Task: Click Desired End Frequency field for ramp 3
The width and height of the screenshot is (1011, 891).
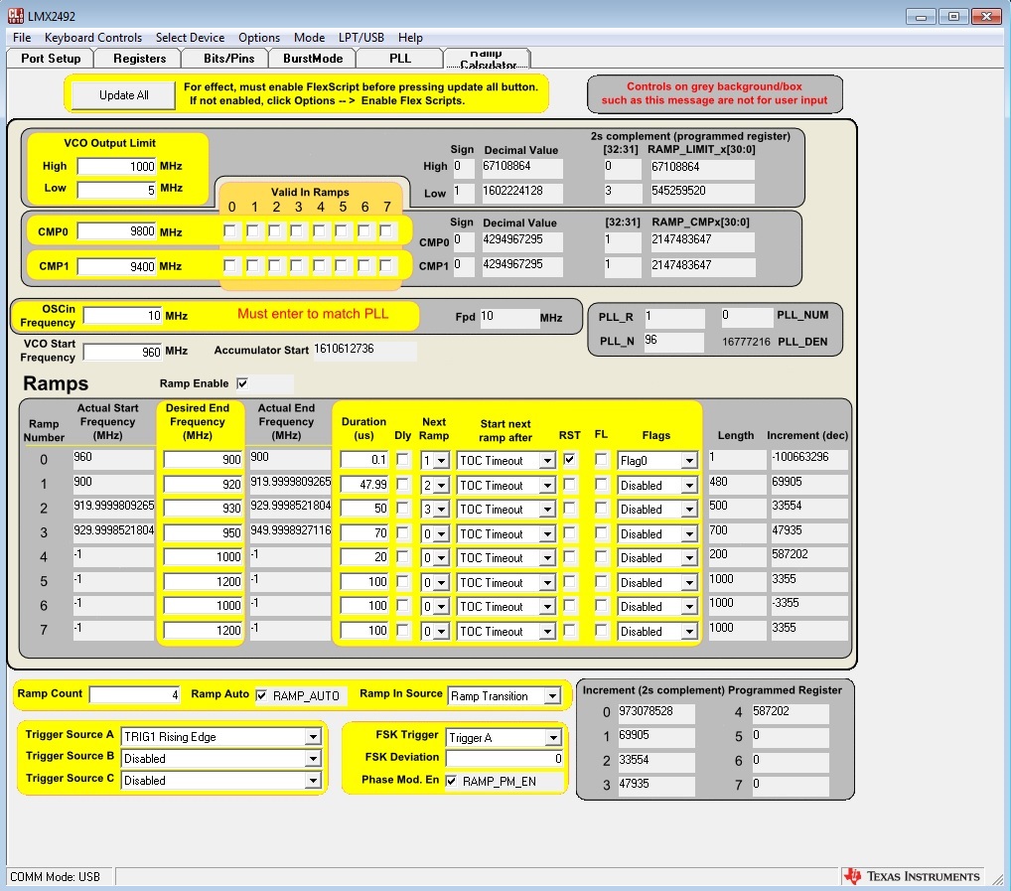Action: tap(204, 533)
